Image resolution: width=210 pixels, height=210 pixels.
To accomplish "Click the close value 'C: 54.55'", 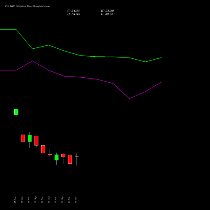I will point(73,11).
